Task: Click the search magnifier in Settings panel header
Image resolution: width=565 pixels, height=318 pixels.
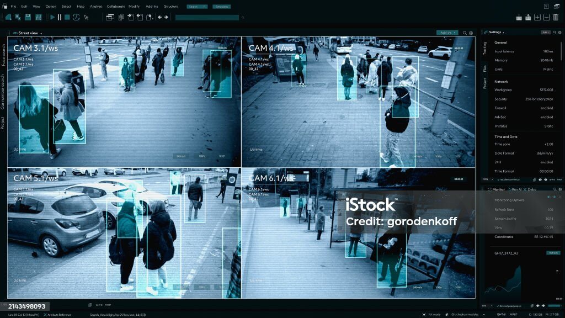Action: click(554, 33)
